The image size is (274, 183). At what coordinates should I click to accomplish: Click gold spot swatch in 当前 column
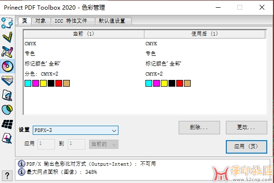[x=66, y=83]
